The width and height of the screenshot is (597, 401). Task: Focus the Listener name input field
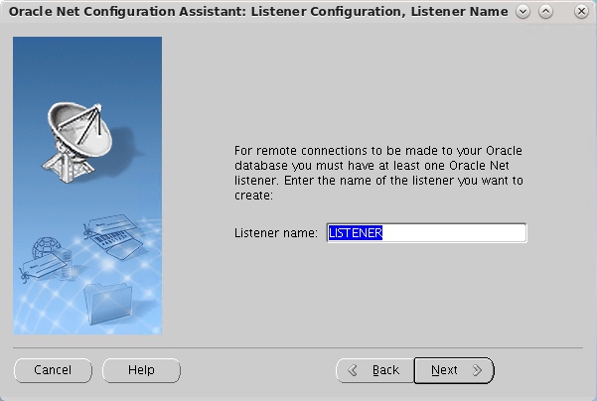coord(426,233)
